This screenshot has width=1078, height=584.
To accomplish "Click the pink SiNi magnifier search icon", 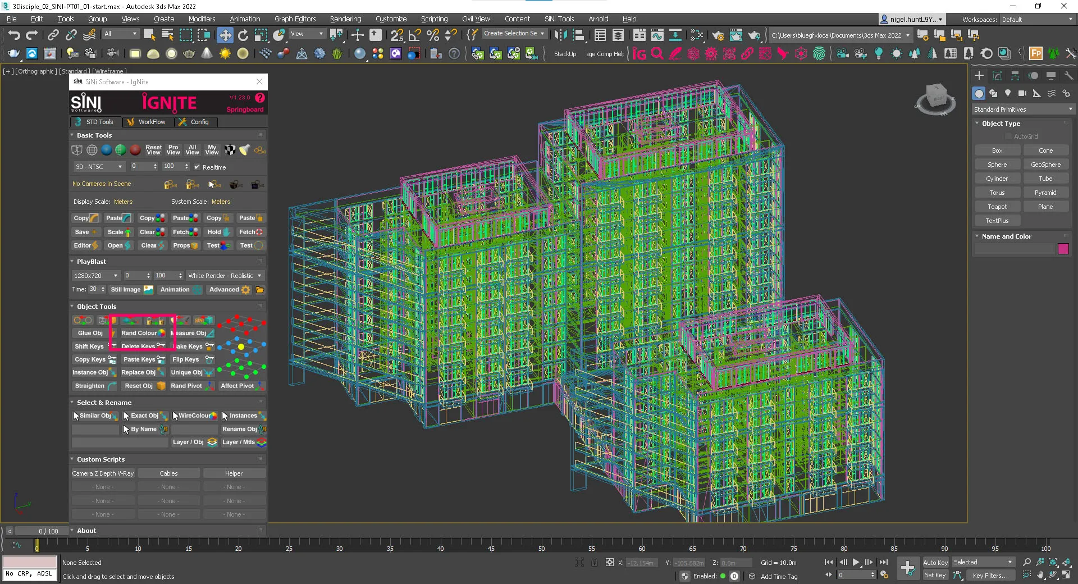I will [657, 54].
